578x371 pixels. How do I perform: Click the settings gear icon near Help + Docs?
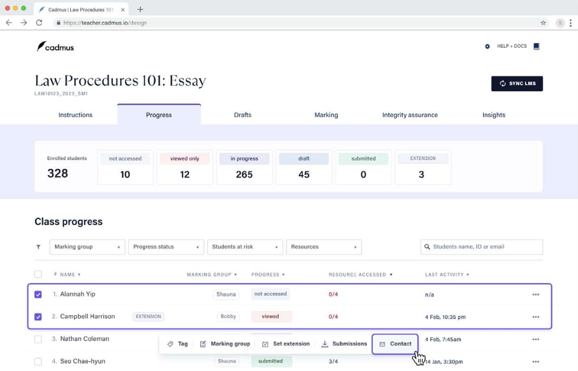(487, 47)
